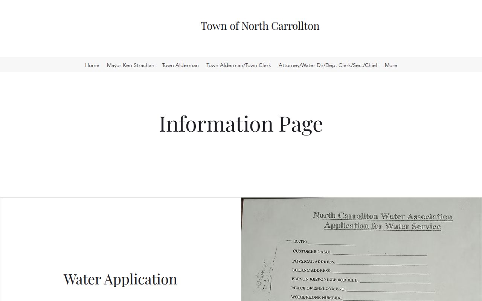This screenshot has width=482, height=301.
Task: Open Attorney/Water Dir/Dep. Clerk/Sec./Chief page
Action: [328, 65]
